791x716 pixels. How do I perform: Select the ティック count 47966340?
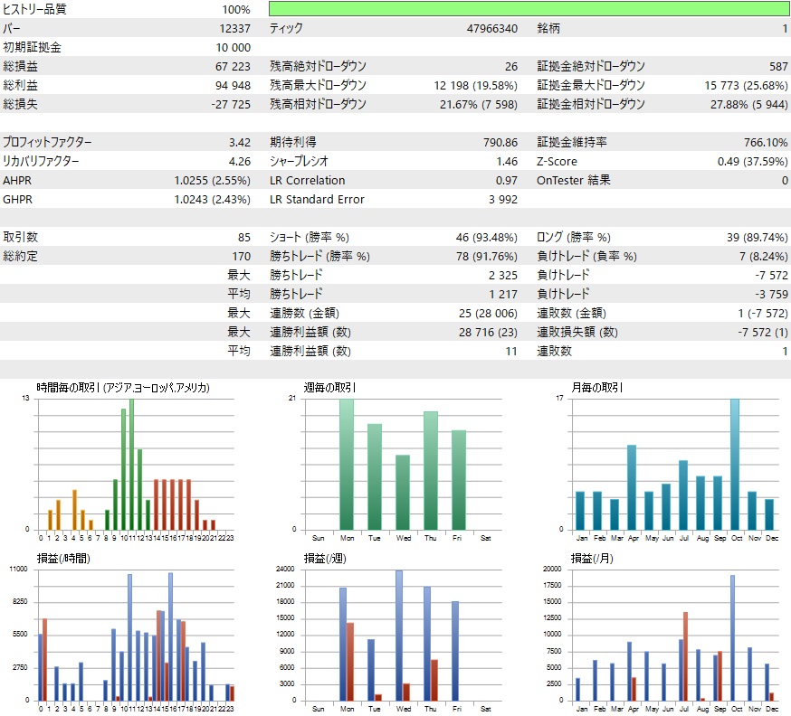493,28
